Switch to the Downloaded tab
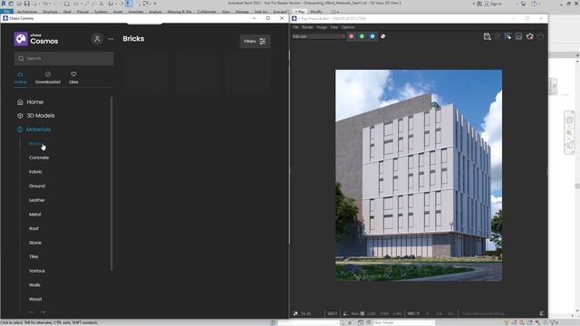The width and height of the screenshot is (580, 326). 48,78
